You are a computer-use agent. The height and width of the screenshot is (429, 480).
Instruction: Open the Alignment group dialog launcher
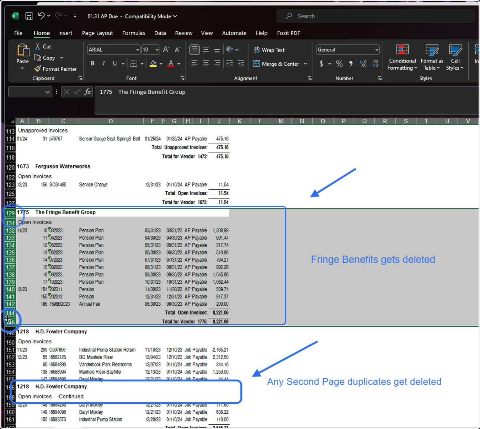point(310,78)
